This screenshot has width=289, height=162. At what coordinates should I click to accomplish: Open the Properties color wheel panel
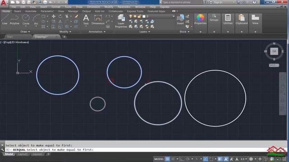pos(200,19)
